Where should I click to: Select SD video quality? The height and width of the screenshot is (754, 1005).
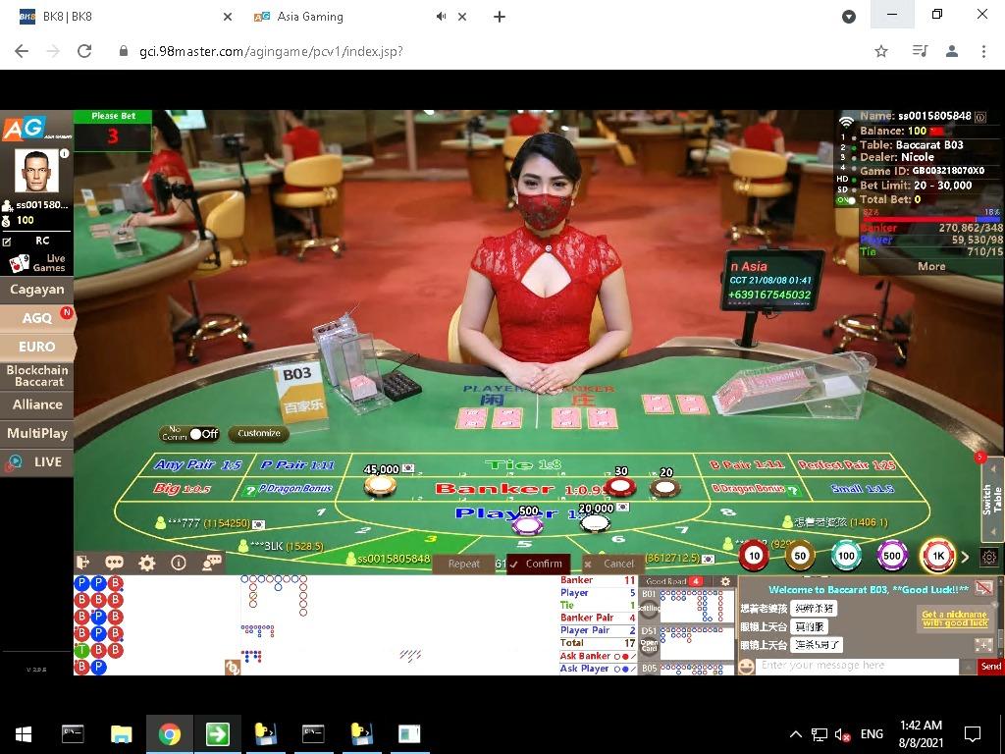click(x=843, y=189)
